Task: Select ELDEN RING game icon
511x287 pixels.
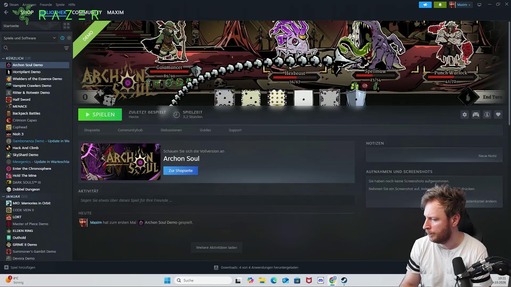Action: [x=9, y=231]
